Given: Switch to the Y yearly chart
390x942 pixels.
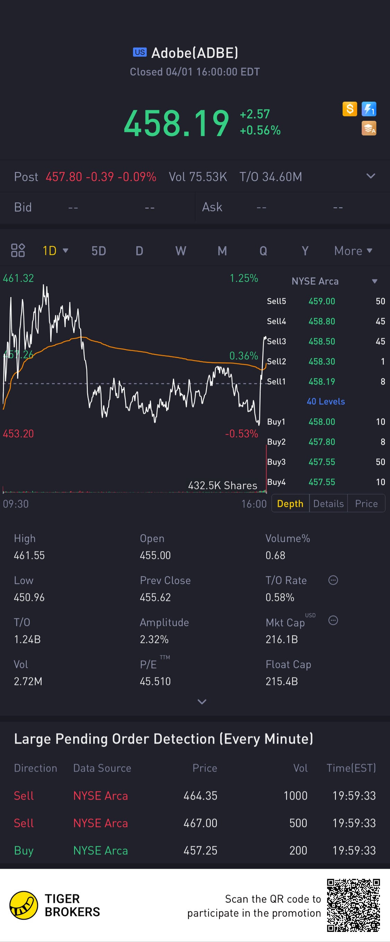Looking at the screenshot, I should point(305,251).
